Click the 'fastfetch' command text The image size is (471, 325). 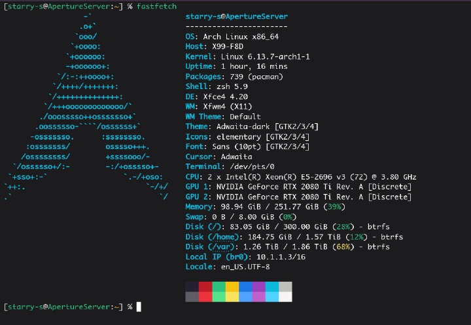click(156, 7)
